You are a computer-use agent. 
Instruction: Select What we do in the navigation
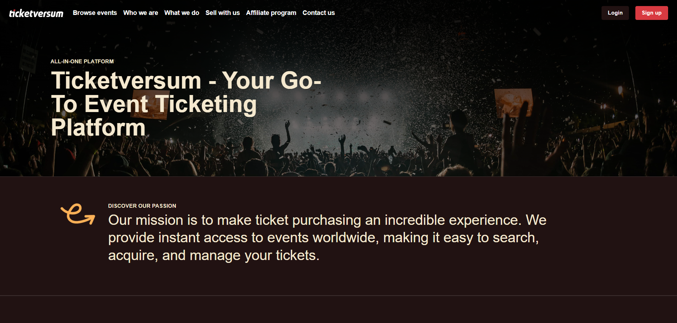[182, 13]
